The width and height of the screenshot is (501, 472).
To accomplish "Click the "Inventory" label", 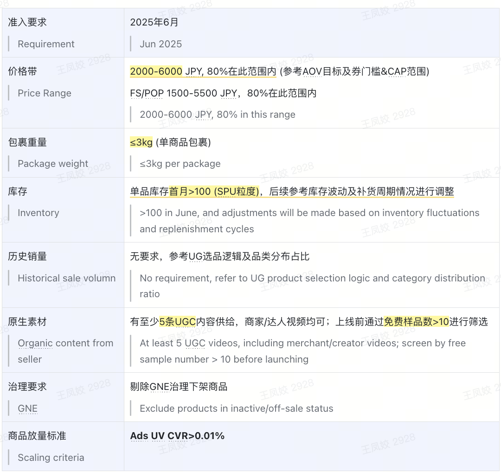I will 38,213.
